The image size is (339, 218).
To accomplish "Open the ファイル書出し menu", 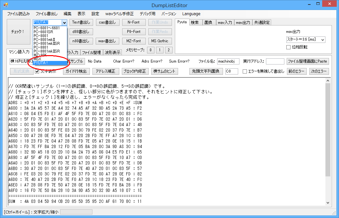I will (x=47, y=14).
